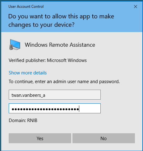
Task: Click into the password field
Action: [55, 108]
